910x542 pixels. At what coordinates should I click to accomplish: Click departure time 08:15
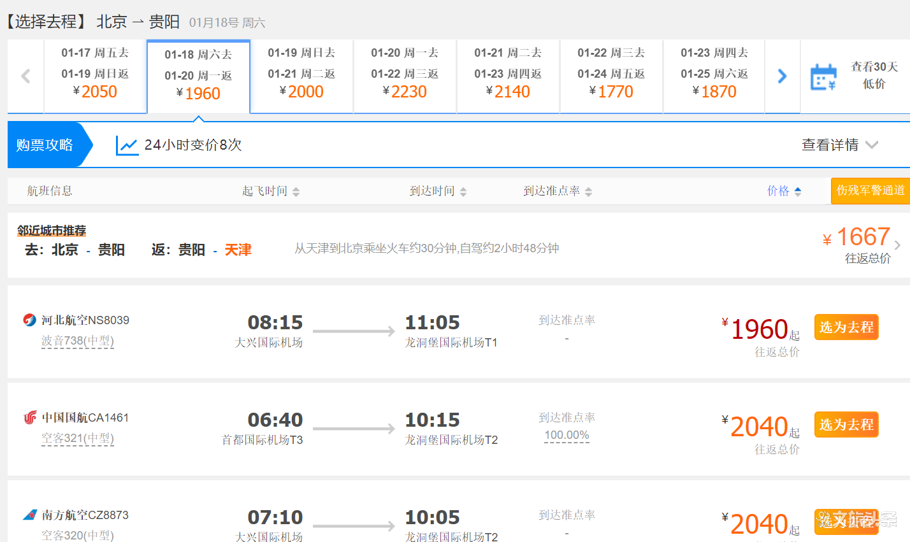point(275,322)
